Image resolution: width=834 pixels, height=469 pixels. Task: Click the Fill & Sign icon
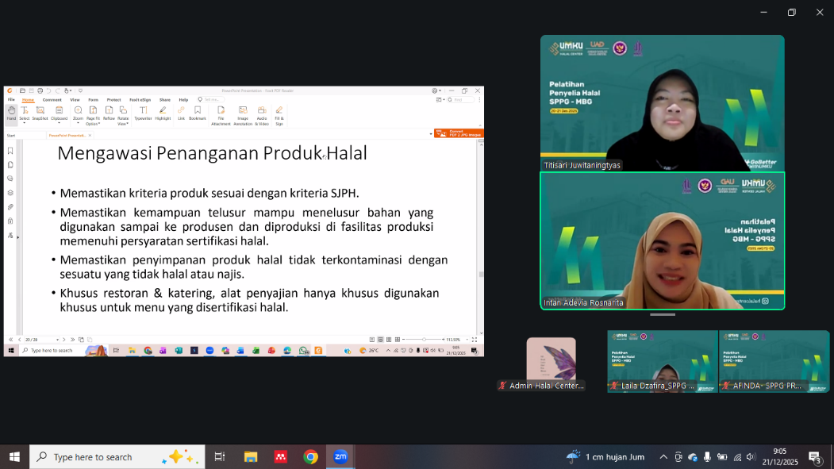coord(279,114)
